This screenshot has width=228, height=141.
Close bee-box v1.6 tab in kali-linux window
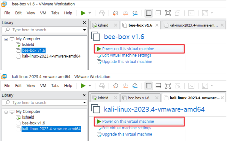click(157, 98)
